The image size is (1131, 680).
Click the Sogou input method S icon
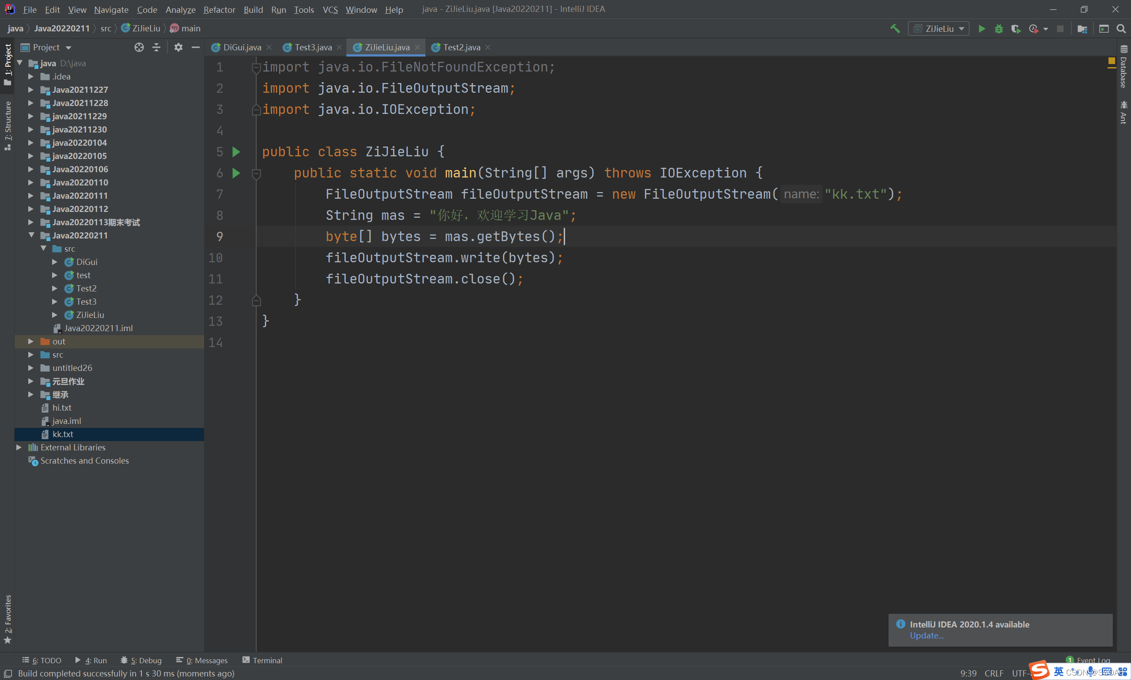tap(1038, 671)
